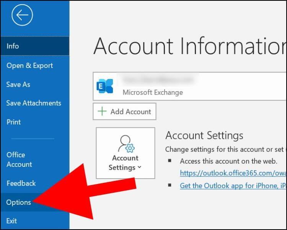Image resolution: width=287 pixels, height=230 pixels.
Task: Click the Account Settings person-gear icon
Action: [126, 144]
